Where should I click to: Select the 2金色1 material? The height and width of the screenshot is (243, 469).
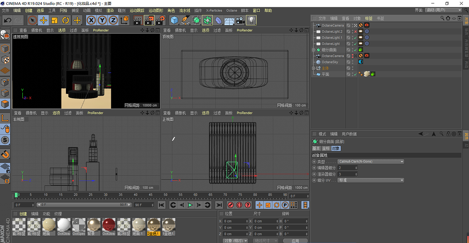[154, 227]
